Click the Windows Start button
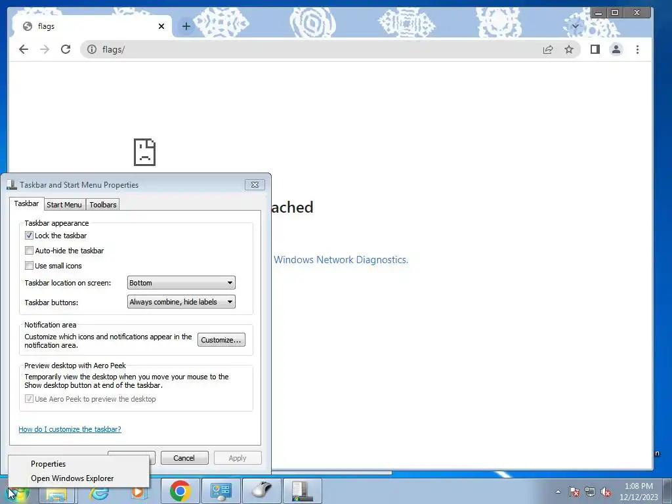 [18, 493]
